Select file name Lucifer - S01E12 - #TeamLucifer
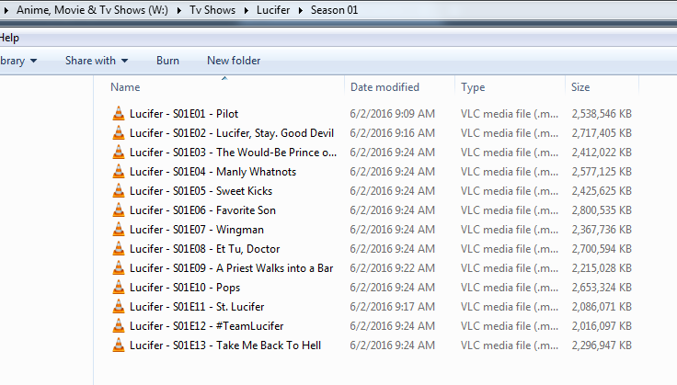This screenshot has width=677, height=385. [x=207, y=326]
